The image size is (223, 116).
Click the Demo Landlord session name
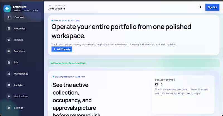[x=56, y=9]
